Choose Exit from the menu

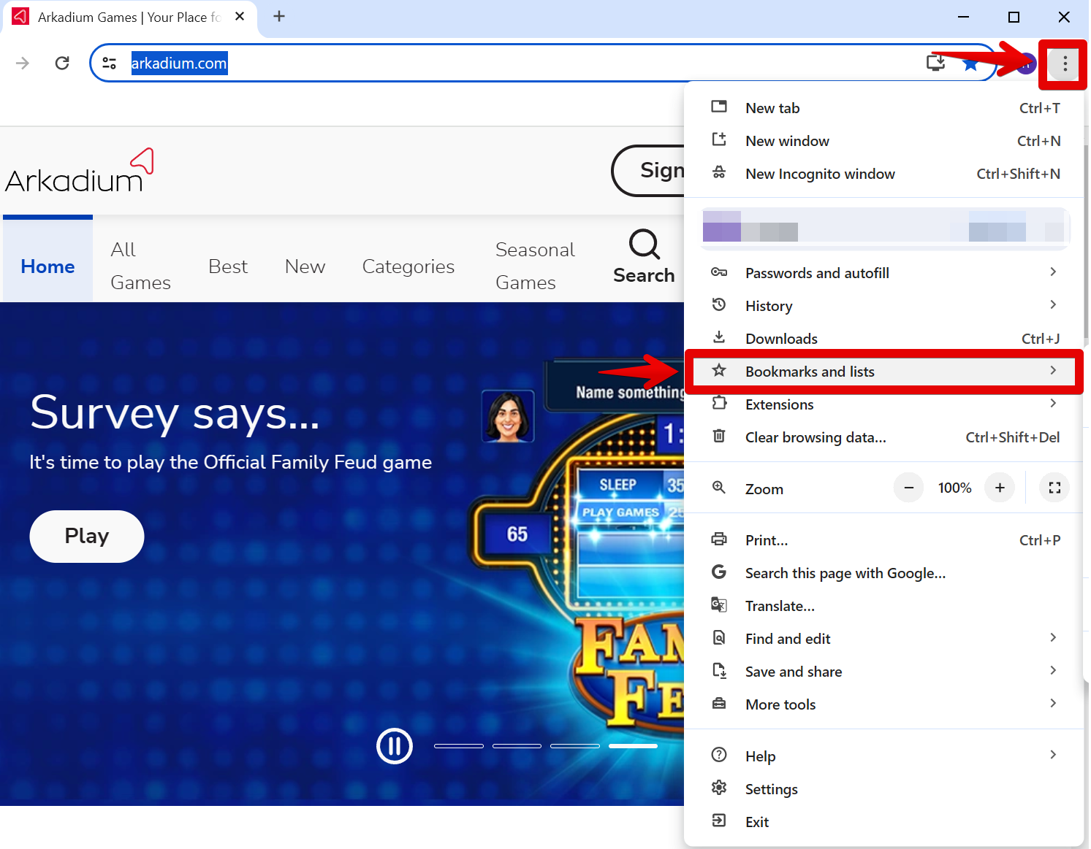[884, 822]
